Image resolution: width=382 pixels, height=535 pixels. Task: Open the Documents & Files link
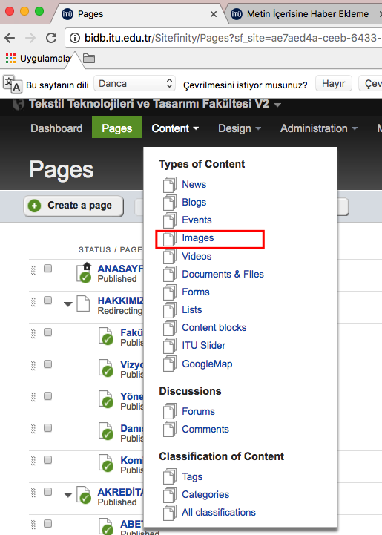223,274
